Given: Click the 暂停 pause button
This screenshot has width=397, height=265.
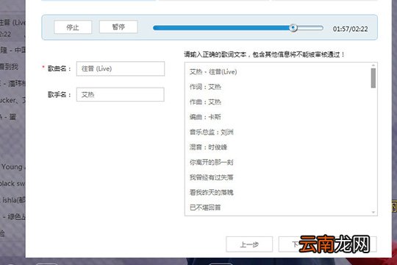Looking at the screenshot, I should pyautogui.click(x=118, y=26).
